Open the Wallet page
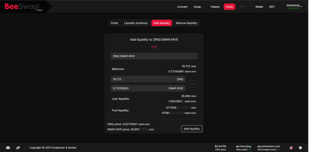Viewport: 309px width, 152px height. (x=259, y=7)
